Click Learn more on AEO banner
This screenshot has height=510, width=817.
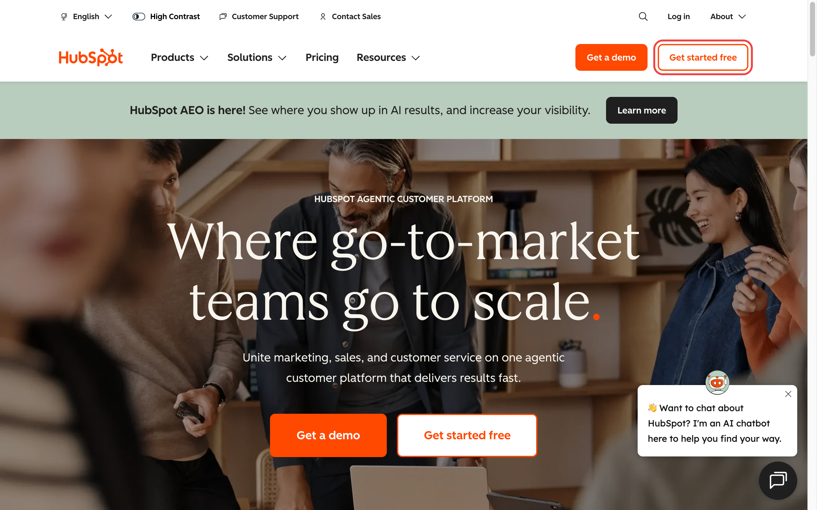click(x=641, y=110)
